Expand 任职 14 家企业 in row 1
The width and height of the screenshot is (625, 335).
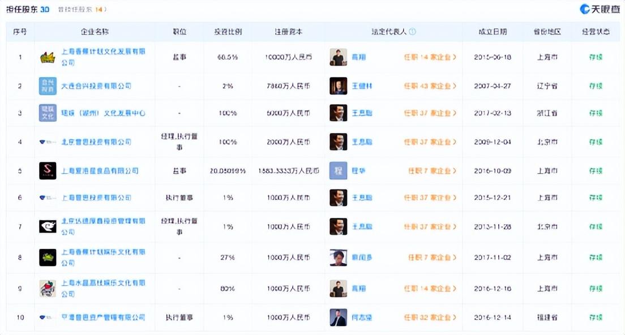coord(430,57)
